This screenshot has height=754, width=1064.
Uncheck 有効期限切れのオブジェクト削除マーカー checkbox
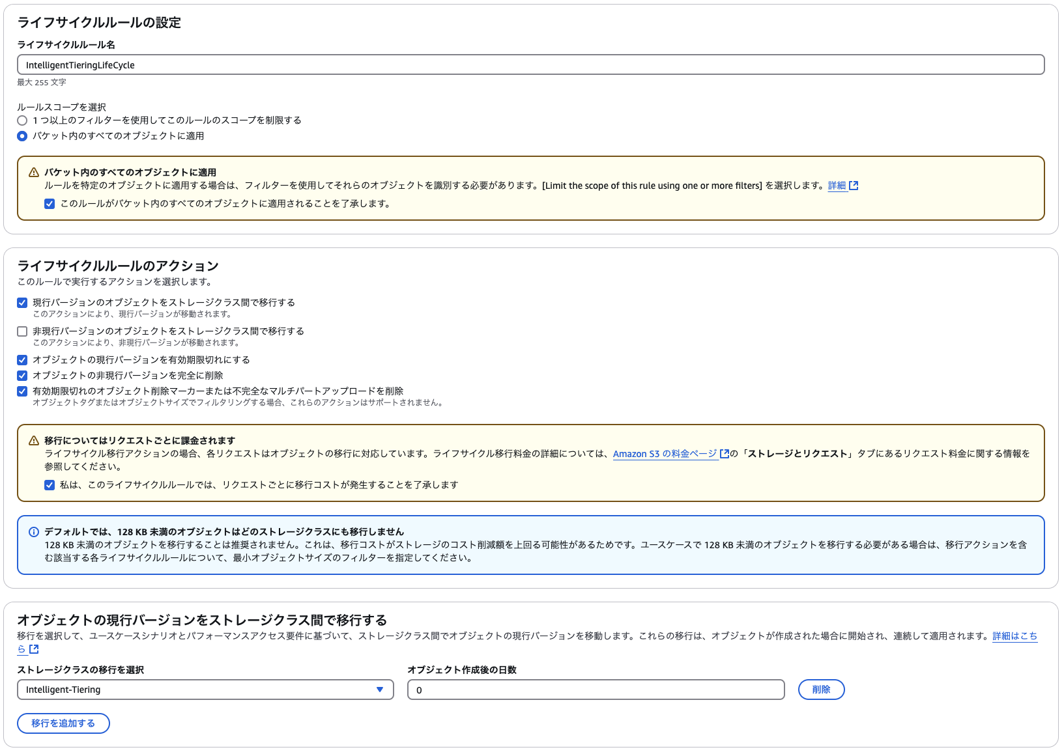click(22, 391)
